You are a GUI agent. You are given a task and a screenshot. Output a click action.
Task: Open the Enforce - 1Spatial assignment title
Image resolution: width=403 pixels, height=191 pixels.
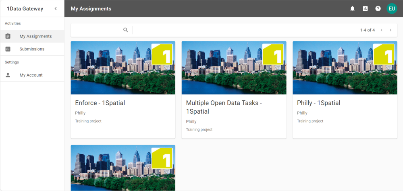coord(100,103)
